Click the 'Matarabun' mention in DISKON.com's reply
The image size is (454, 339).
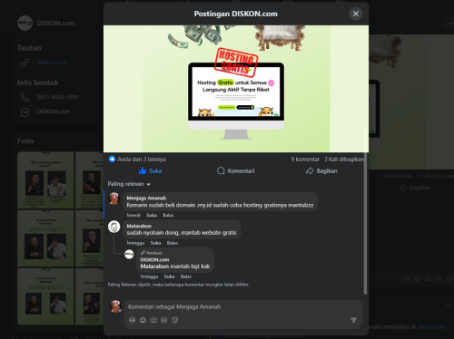(154, 266)
